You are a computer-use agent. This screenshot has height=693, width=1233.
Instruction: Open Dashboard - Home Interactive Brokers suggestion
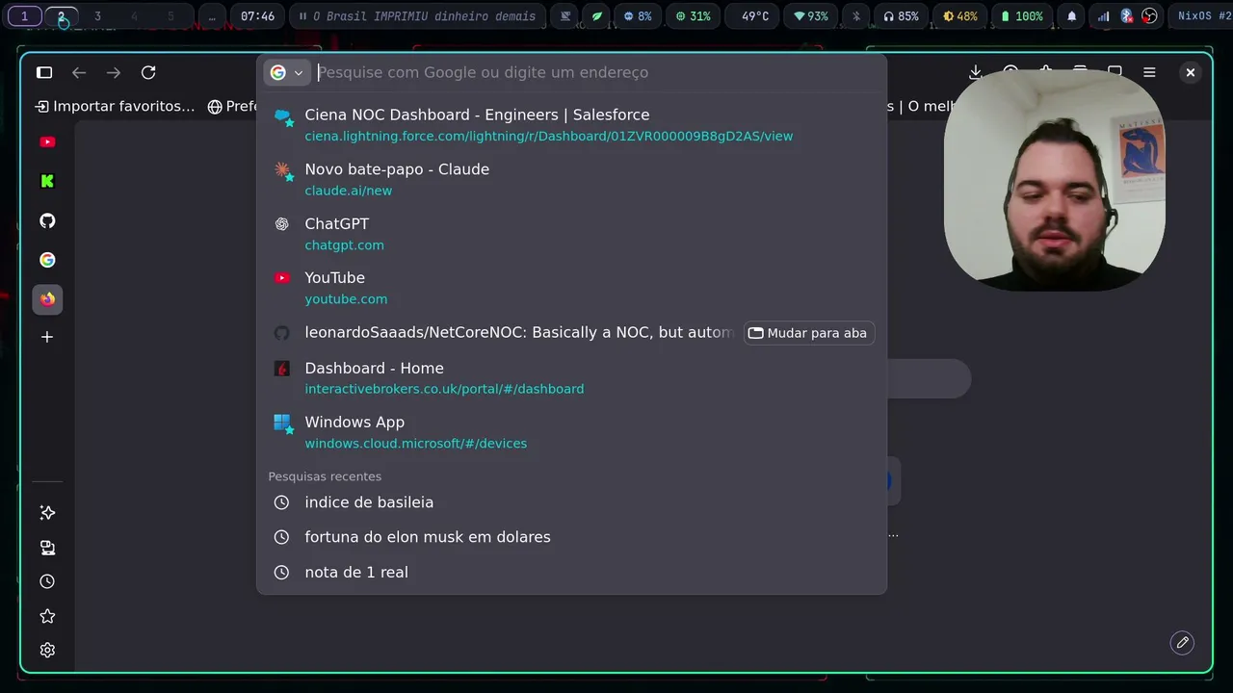click(571, 377)
